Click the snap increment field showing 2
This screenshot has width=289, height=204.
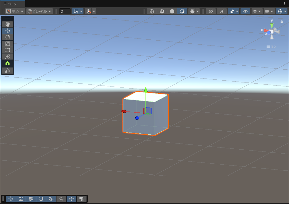tap(65, 11)
